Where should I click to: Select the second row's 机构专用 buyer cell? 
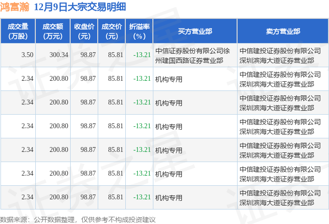click(x=169, y=79)
